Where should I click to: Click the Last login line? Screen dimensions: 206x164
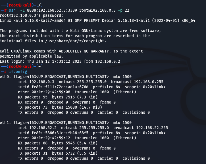point(60,61)
